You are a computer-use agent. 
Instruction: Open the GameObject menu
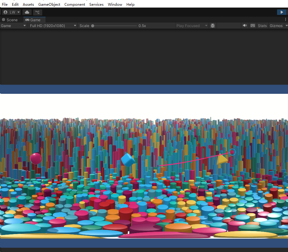click(49, 5)
